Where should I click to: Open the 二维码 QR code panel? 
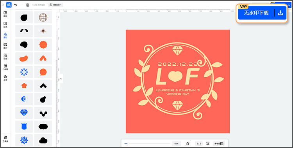[5, 67]
